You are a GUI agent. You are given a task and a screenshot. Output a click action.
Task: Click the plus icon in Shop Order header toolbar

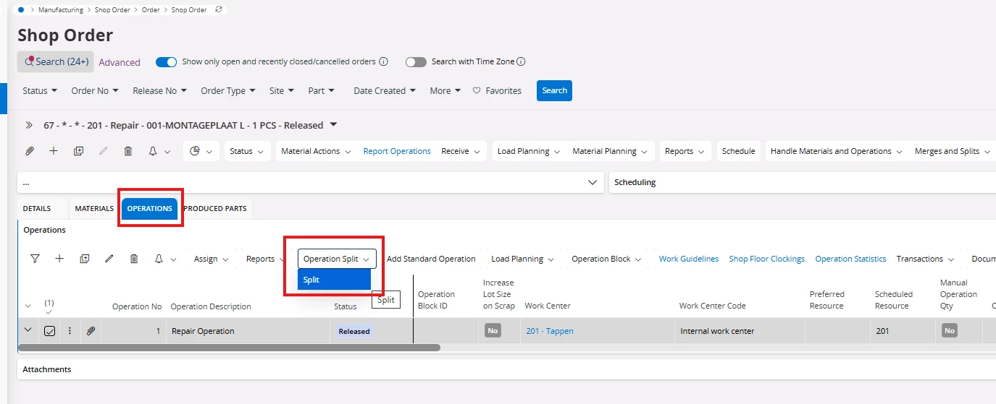click(54, 151)
